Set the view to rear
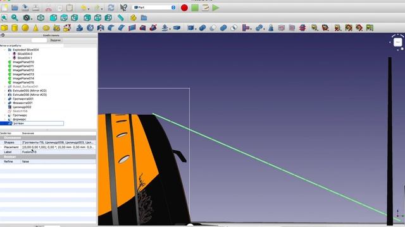The width and height of the screenshot is (405, 227). 87,18
